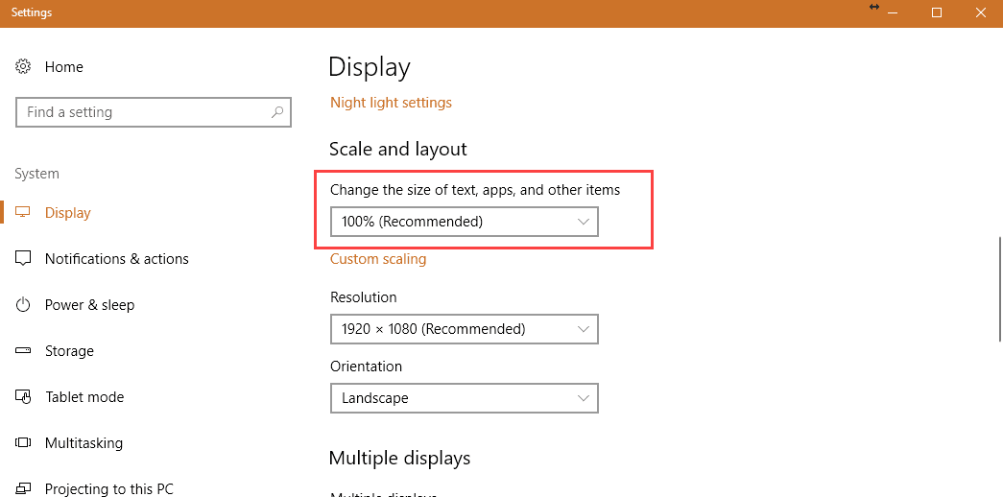The image size is (1003, 497).
Task: Click the Custom scaling link
Action: (x=378, y=259)
